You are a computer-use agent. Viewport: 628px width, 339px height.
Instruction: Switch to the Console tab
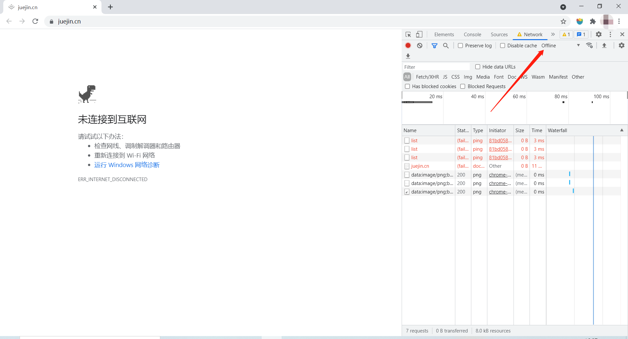coord(472,35)
